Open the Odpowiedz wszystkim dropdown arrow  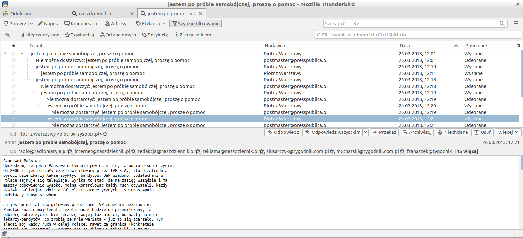pos(365,132)
